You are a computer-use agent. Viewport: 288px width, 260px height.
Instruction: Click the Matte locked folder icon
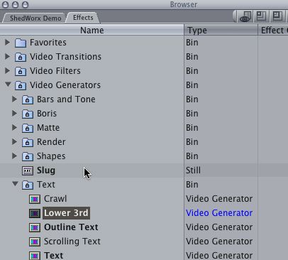[28, 128]
